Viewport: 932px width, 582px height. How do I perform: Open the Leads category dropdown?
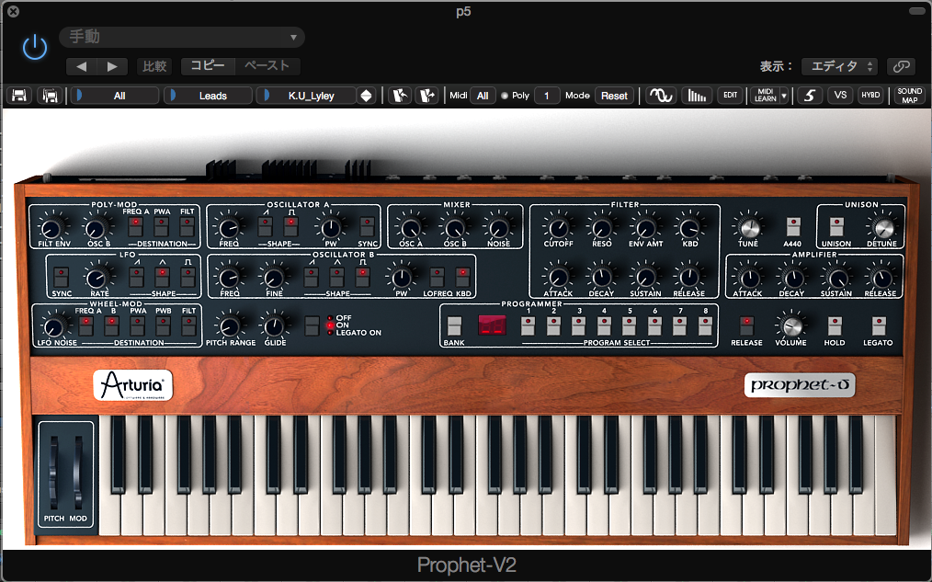(x=209, y=96)
